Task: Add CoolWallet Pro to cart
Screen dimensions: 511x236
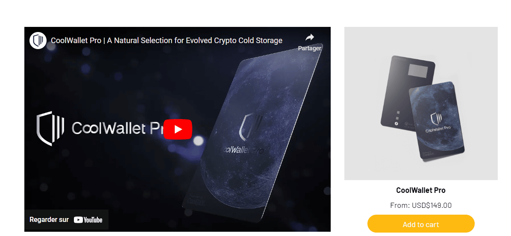Action: 421,224
